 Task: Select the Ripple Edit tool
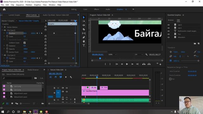84,25
